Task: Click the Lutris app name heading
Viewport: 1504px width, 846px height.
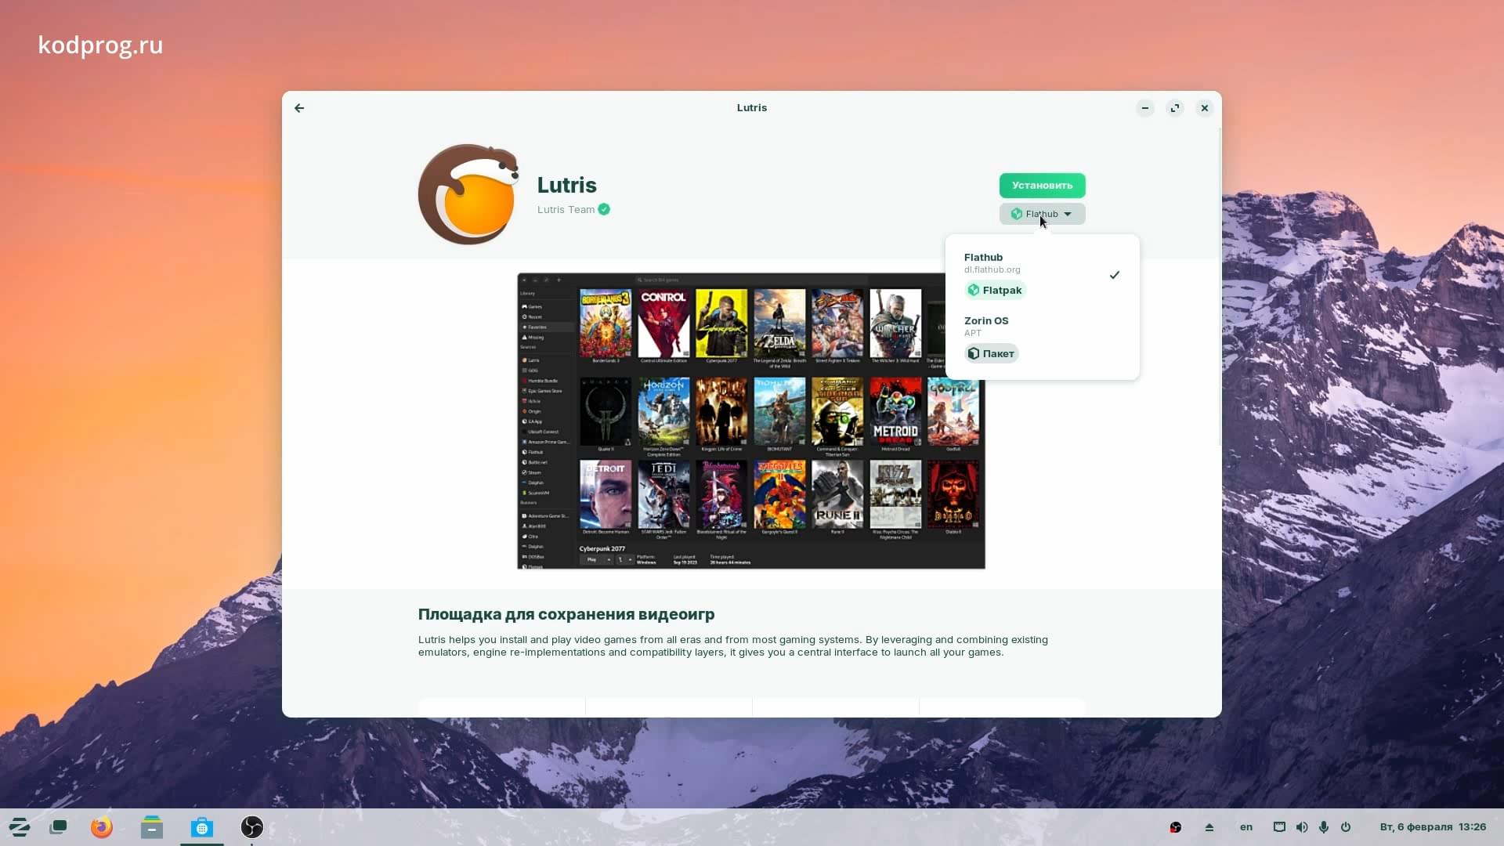Action: 566,186
